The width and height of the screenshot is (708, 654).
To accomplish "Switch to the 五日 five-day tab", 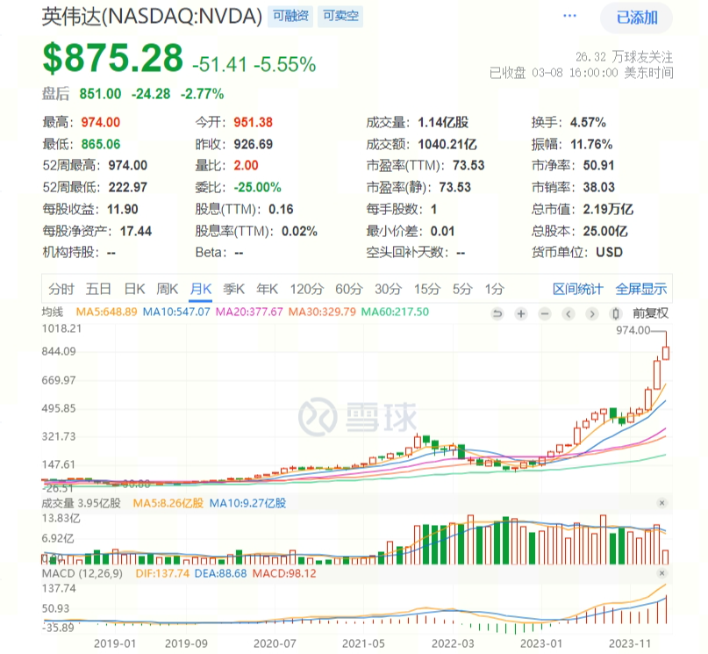I will coord(98,289).
